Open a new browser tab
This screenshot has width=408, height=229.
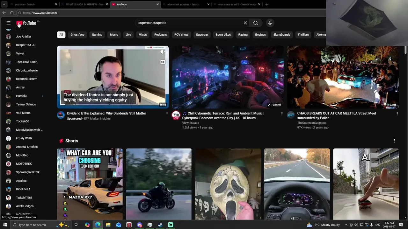267,4
